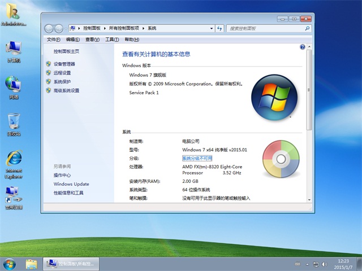Screen dimensions: 362x271
Task: Open 系统保护 (System protection) in the sidebar
Action: click(62, 82)
